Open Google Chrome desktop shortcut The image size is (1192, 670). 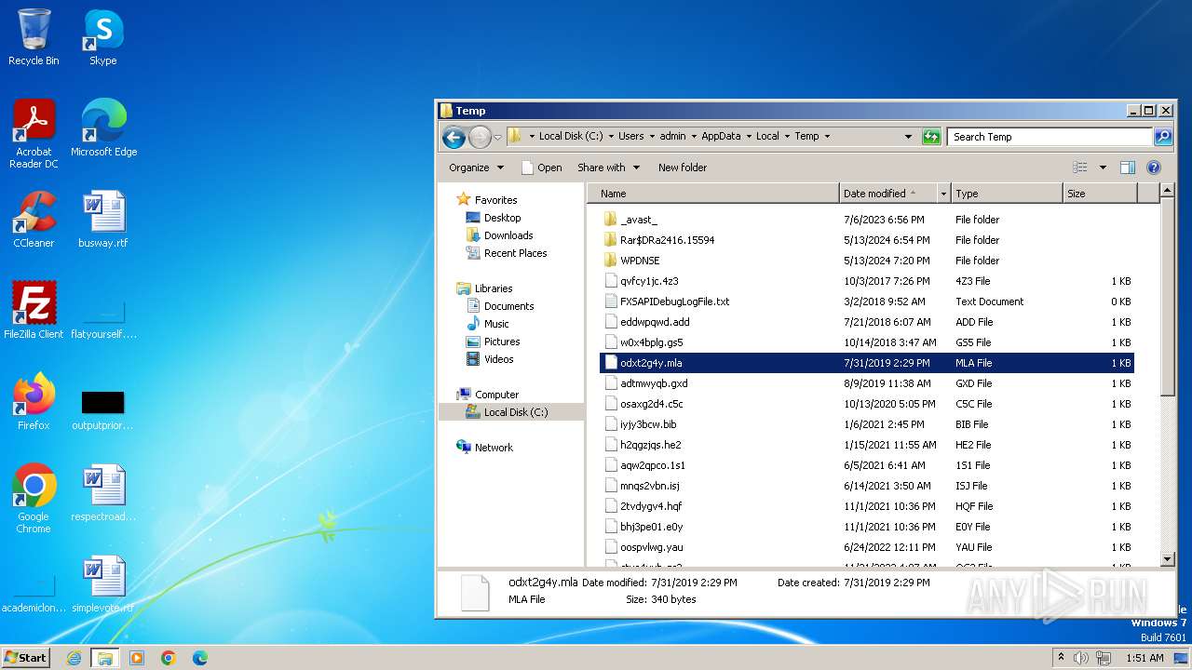pyautogui.click(x=34, y=498)
